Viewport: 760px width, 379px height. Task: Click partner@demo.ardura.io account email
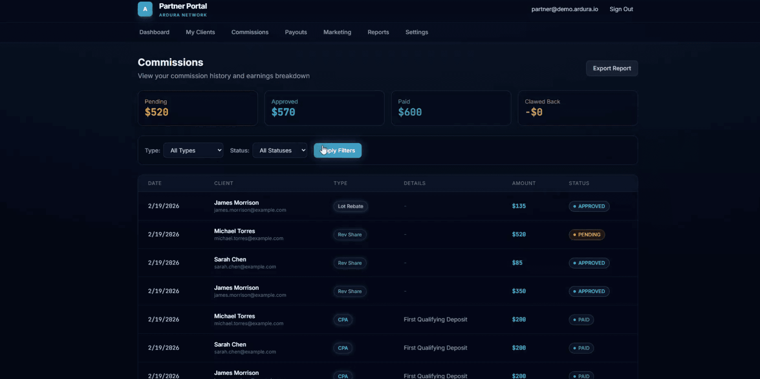coord(565,9)
